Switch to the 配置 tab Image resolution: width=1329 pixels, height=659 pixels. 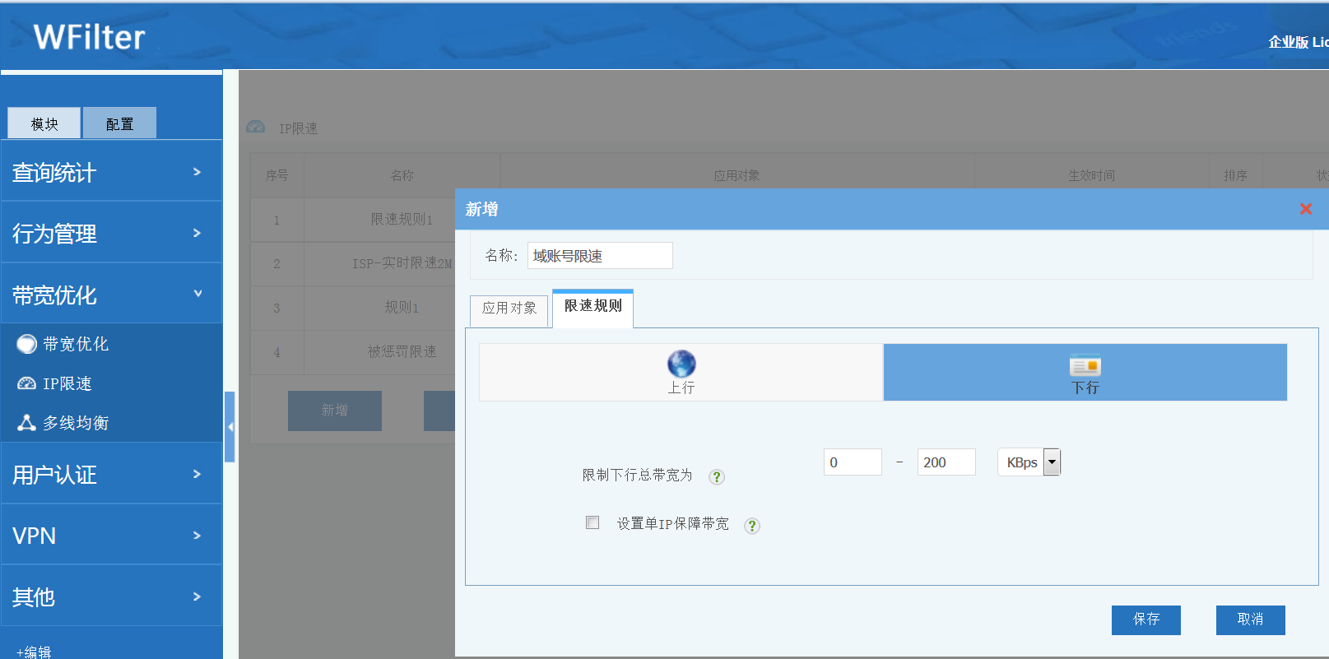coord(119,123)
